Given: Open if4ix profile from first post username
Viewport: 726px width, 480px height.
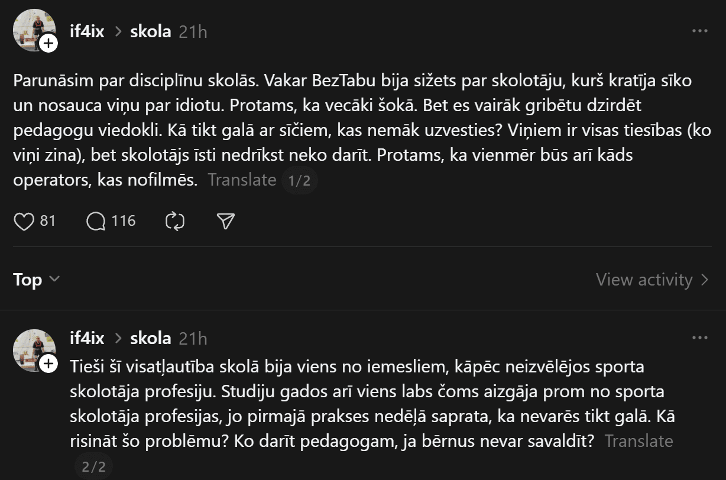Looking at the screenshot, I should click(x=87, y=31).
